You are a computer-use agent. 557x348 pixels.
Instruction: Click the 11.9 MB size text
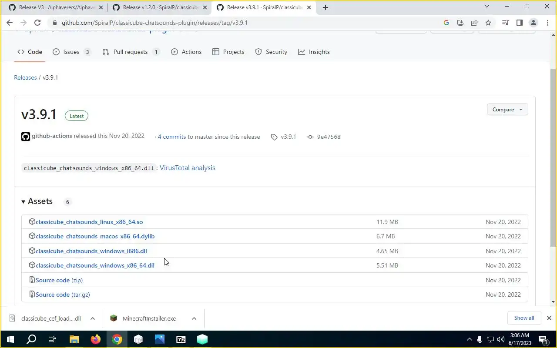click(x=387, y=222)
